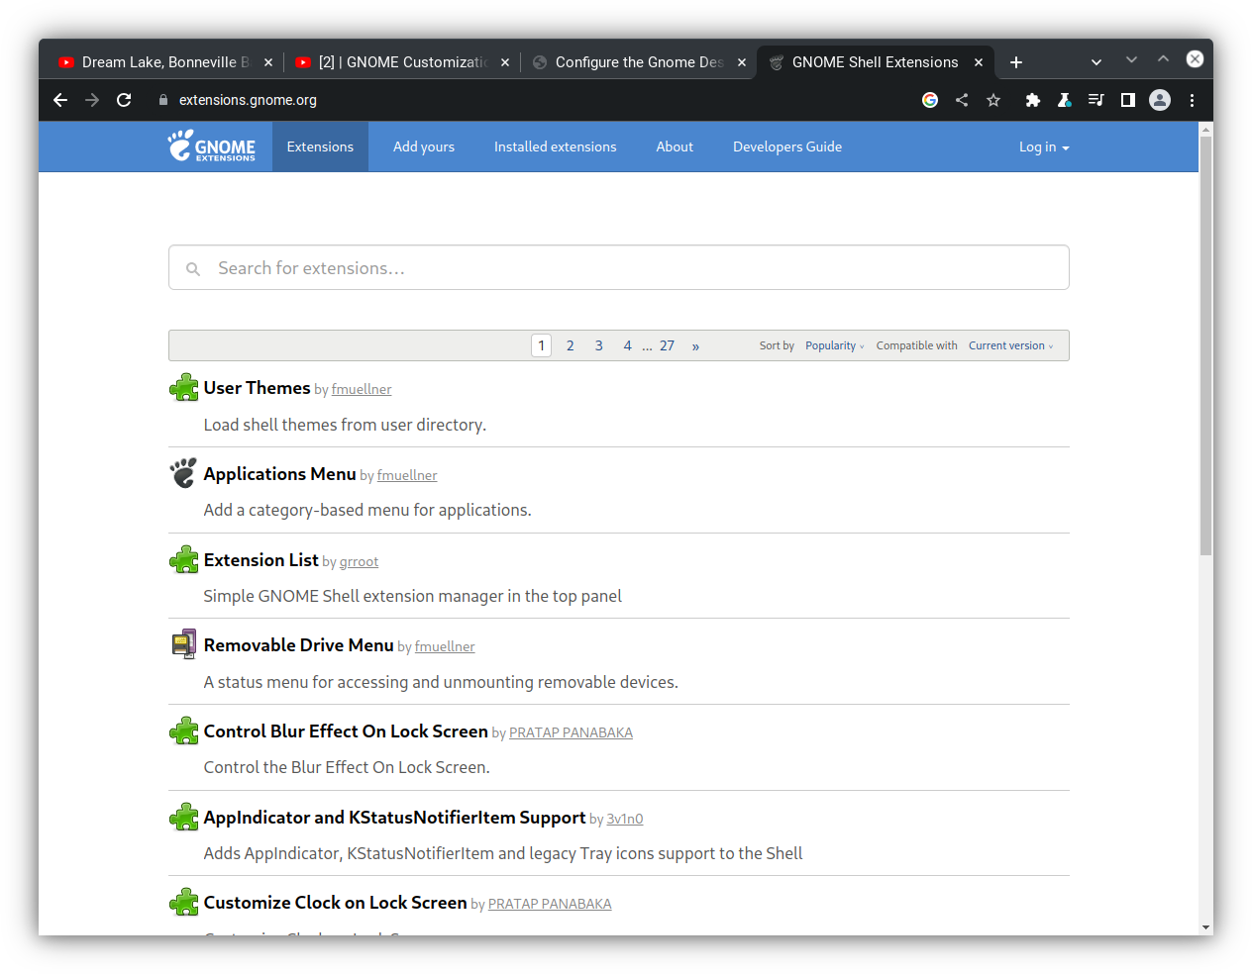Click the lock icon beside the URL
The width and height of the screenshot is (1252, 974).
coord(163,100)
